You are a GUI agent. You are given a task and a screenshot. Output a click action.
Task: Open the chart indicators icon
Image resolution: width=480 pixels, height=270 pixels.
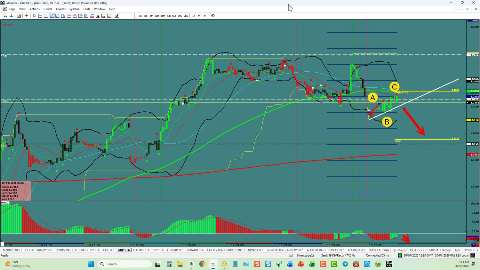pyautogui.click(x=19, y=16)
